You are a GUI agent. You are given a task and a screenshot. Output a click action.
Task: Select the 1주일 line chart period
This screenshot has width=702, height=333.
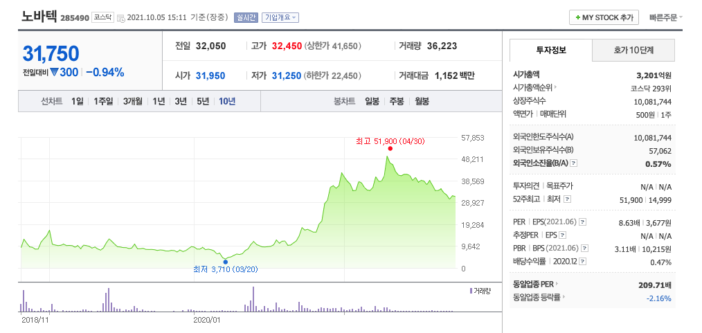[103, 102]
